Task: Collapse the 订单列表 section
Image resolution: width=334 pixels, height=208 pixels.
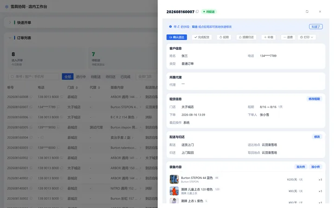Action: pyautogui.click(x=10, y=38)
